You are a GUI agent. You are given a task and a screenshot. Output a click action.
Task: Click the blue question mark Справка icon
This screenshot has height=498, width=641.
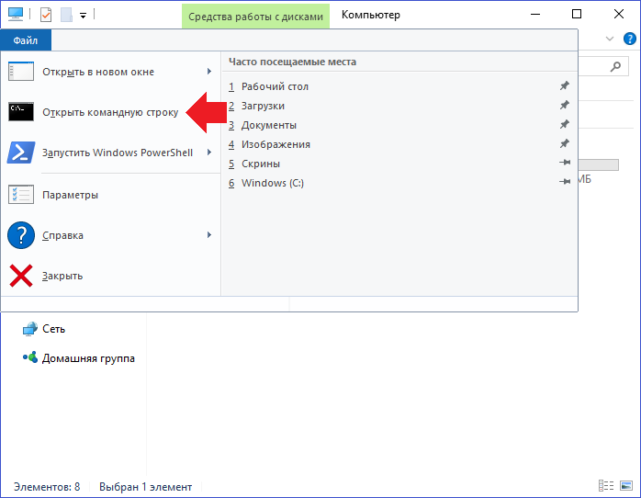[21, 235]
